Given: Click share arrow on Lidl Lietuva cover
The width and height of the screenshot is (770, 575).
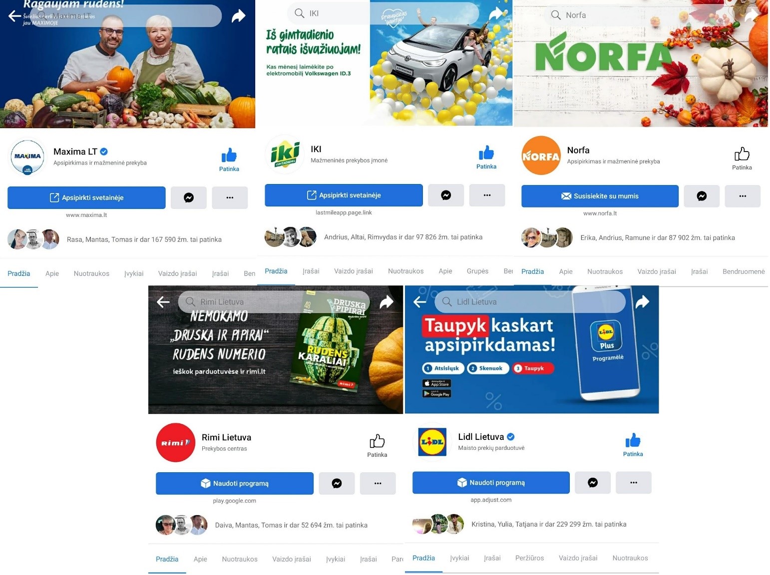Looking at the screenshot, I should [642, 301].
